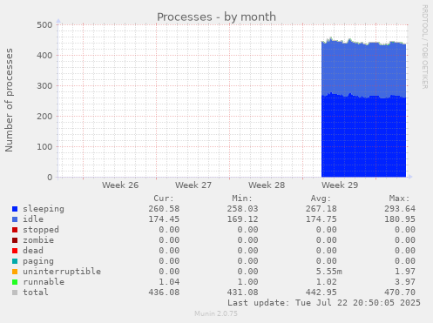Click the Processes - by month title
The image size is (433, 323).
tap(216, 17)
